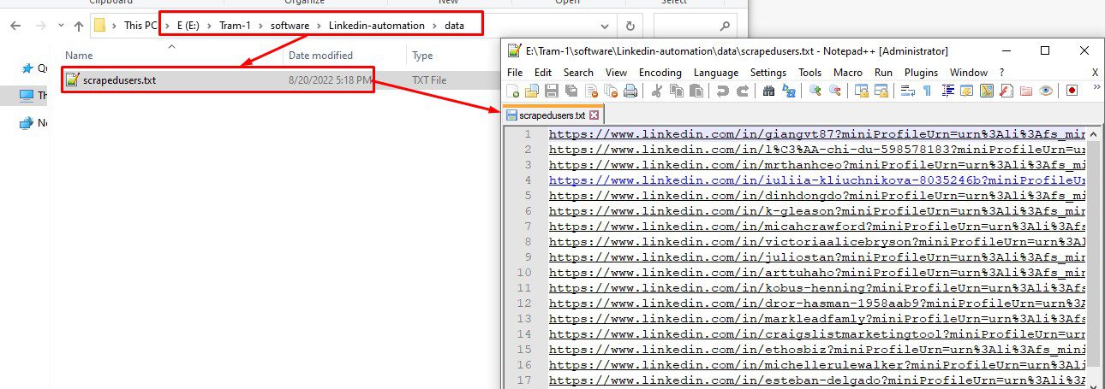The width and height of the screenshot is (1105, 389).
Task: Close current document via toolbar Close icon
Action: tap(591, 91)
